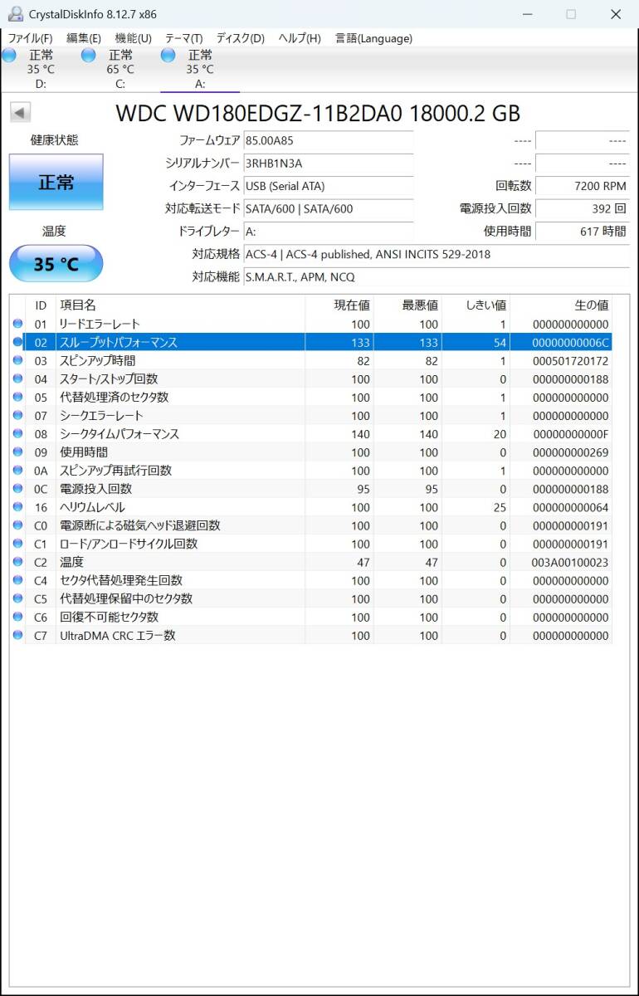Screen dimensions: 639x996
Task: Click status dot for UltraDMA CRC エラー数 row
Action: (17, 635)
